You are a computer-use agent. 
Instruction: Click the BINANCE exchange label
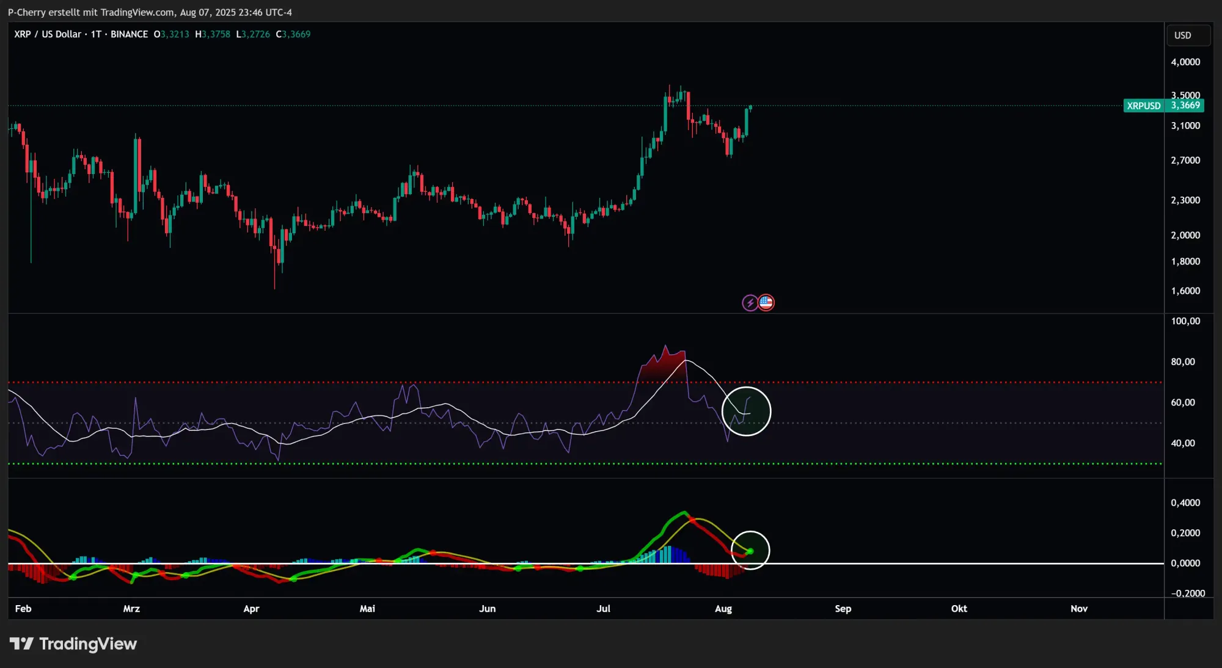(129, 34)
